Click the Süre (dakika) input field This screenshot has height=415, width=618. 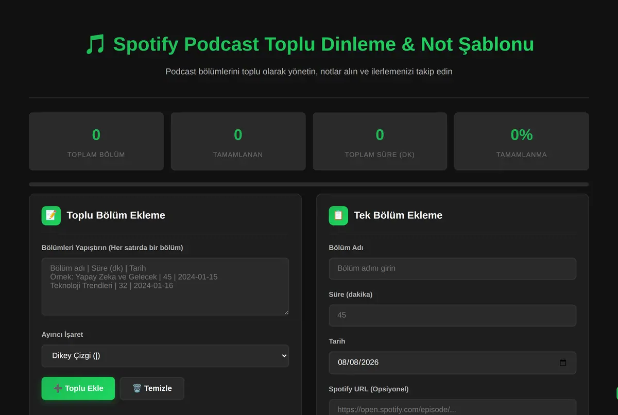[x=452, y=315]
